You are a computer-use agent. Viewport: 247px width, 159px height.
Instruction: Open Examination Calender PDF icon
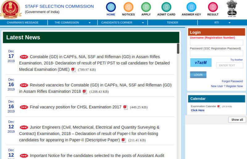click(x=219, y=106)
